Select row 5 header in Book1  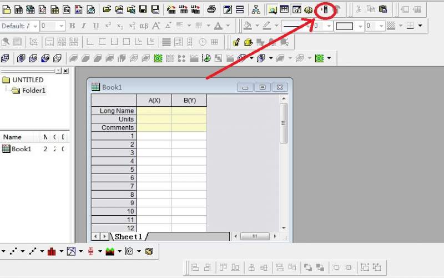tap(114, 170)
